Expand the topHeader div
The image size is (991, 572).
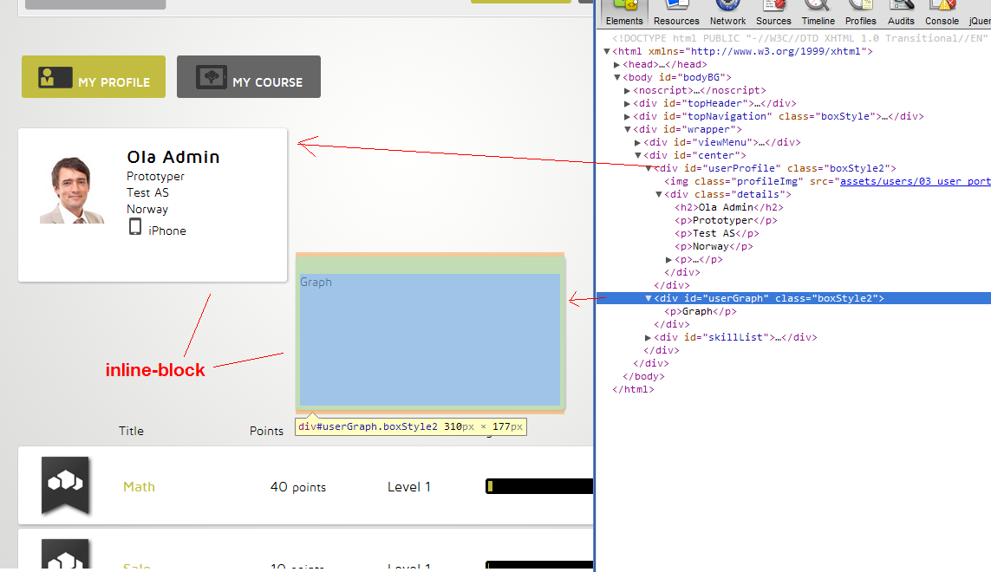click(x=627, y=104)
